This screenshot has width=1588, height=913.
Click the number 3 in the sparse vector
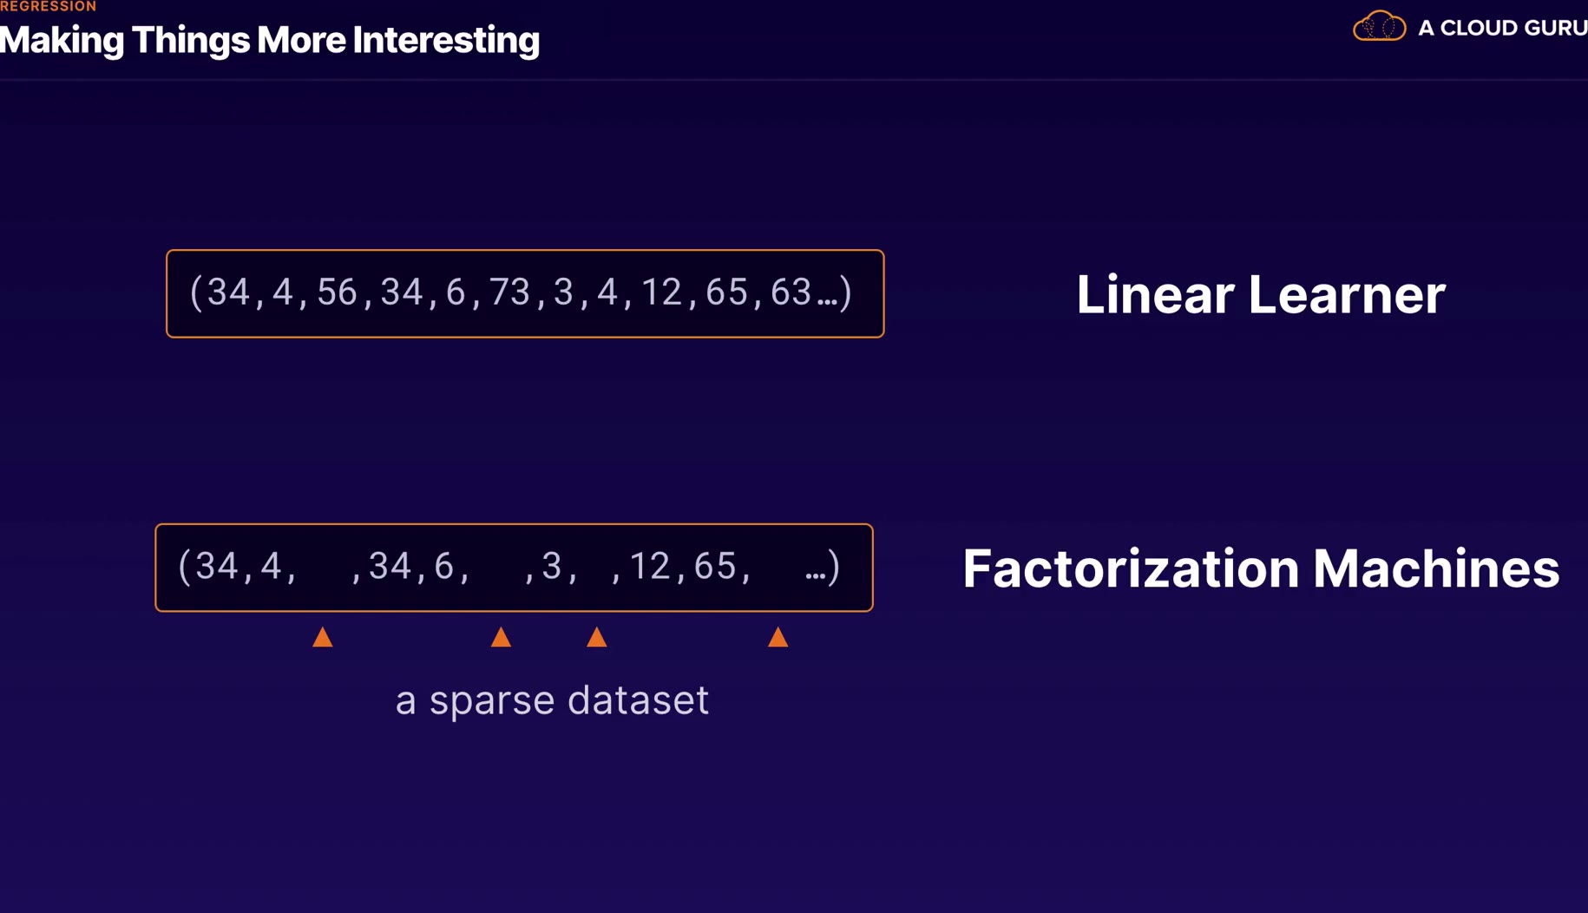[x=551, y=567]
